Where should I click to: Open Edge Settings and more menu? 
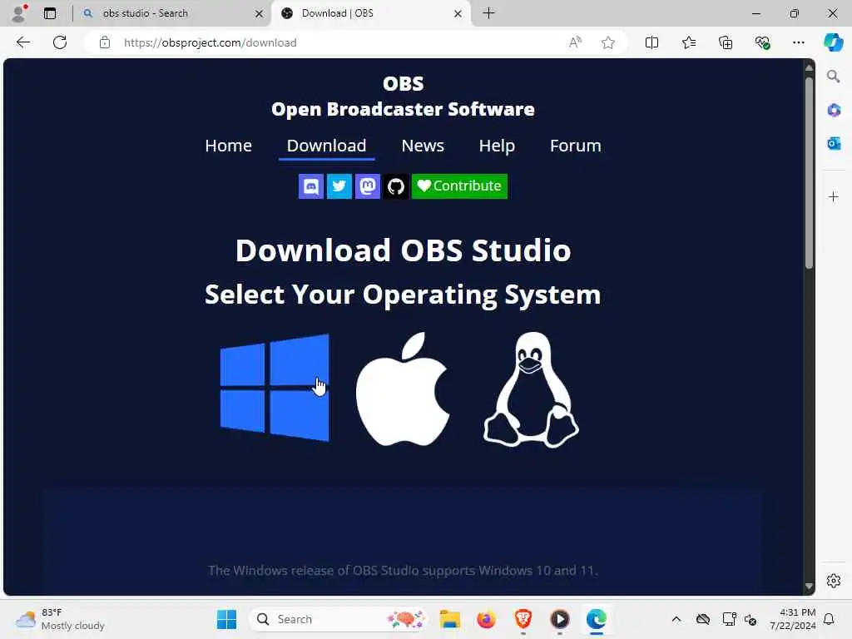coord(798,42)
